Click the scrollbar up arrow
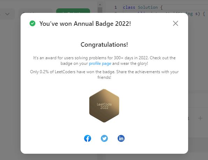The height and width of the screenshot is (160, 208). click(100, 5)
